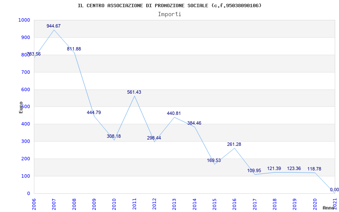Select the 444.79 data point label

point(94,112)
